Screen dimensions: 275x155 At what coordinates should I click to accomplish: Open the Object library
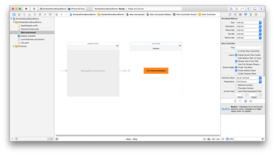245,101
